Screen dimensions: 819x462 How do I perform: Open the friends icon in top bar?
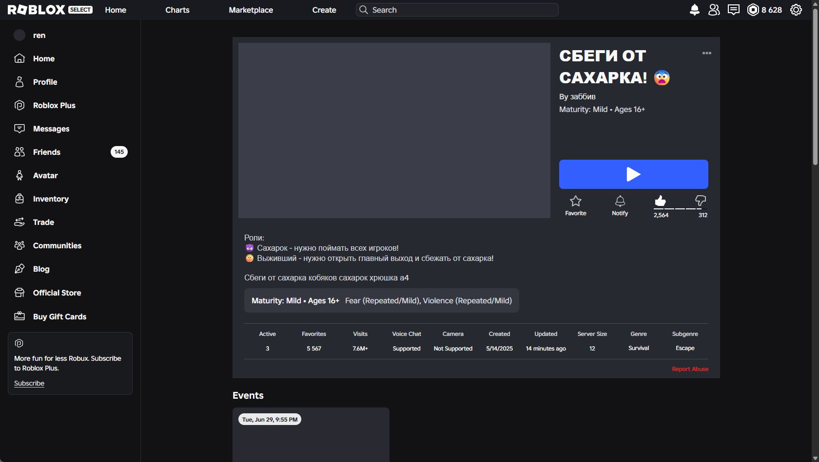(714, 10)
